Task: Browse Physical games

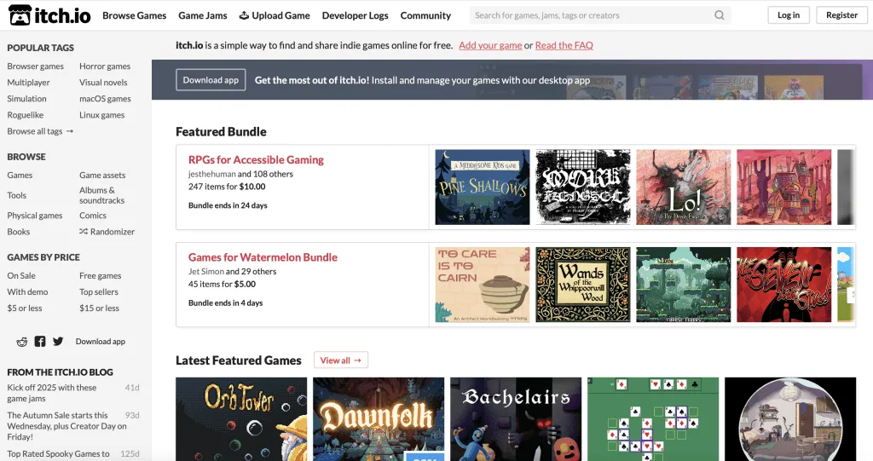Action: [x=34, y=216]
